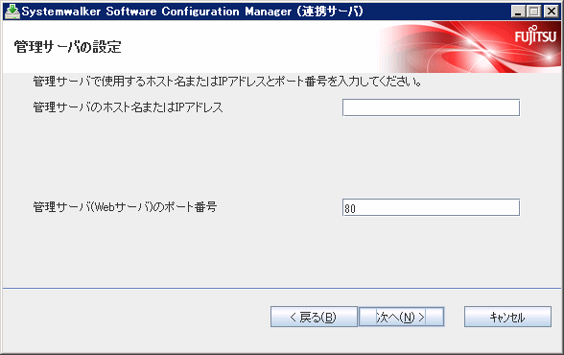Click the 管理サーバのホスト名またはIPアドレス input field

[431, 107]
